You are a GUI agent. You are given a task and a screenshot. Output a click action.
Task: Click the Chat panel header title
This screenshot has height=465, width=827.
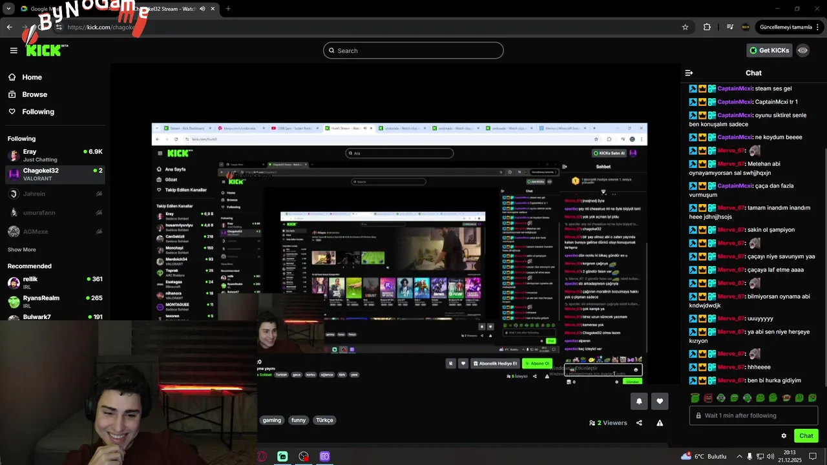(x=753, y=73)
